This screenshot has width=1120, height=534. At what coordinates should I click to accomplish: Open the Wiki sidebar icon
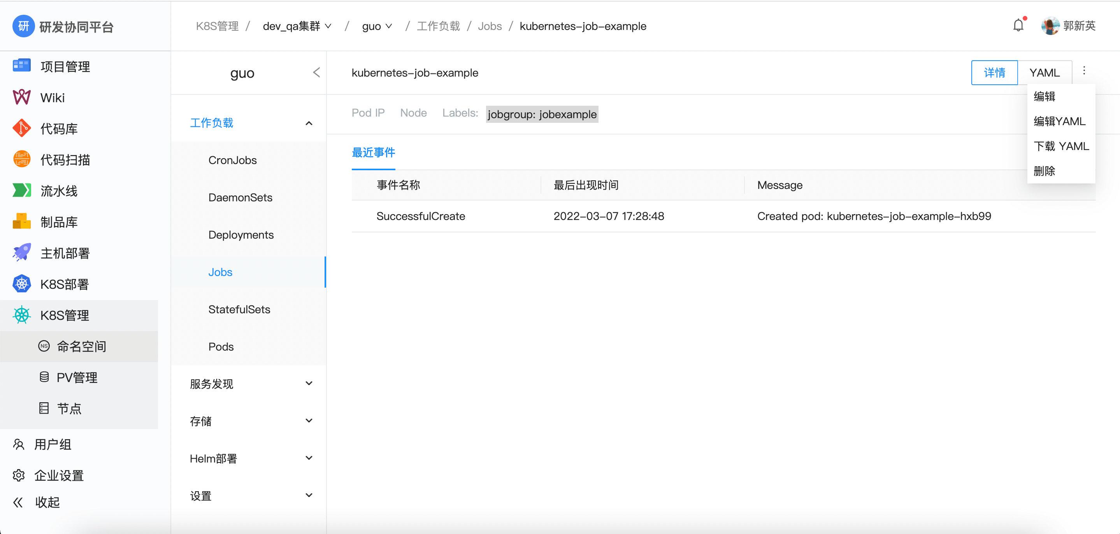coord(21,97)
